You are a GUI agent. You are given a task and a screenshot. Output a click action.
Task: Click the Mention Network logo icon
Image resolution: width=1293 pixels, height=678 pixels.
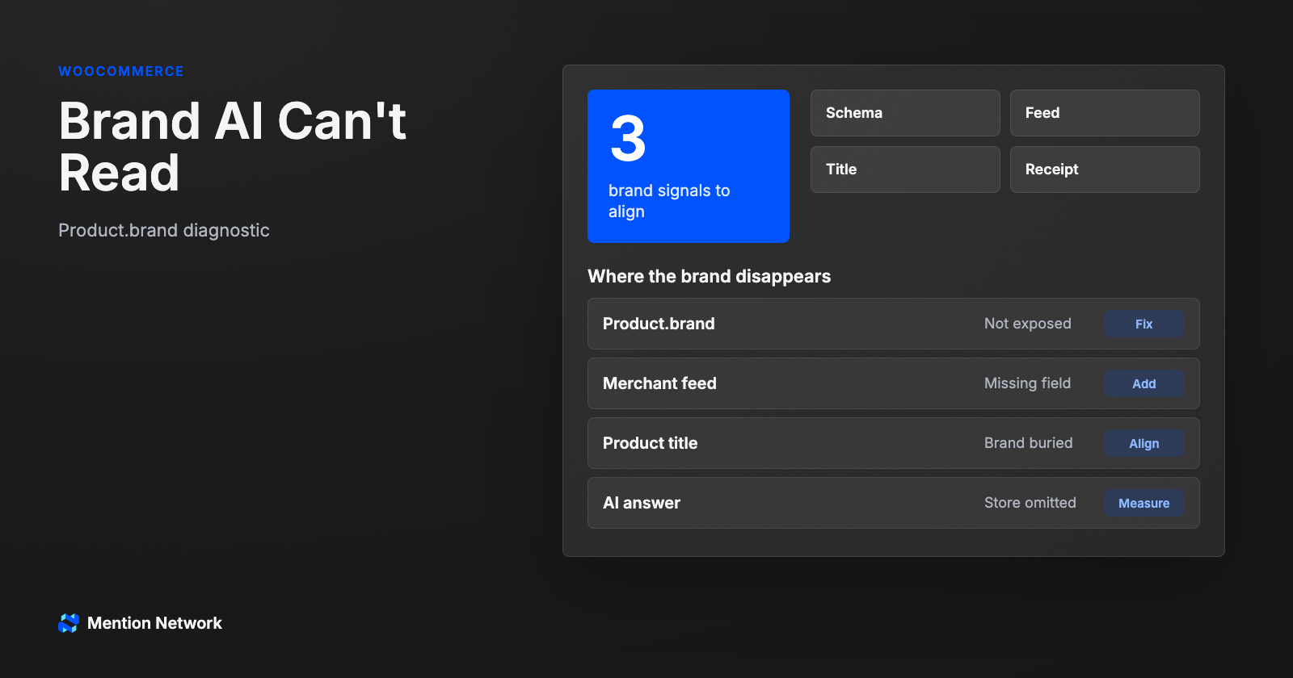click(69, 623)
